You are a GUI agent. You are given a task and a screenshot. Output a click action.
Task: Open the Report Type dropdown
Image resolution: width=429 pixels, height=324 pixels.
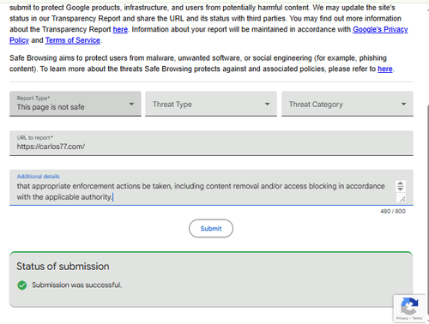coord(76,104)
